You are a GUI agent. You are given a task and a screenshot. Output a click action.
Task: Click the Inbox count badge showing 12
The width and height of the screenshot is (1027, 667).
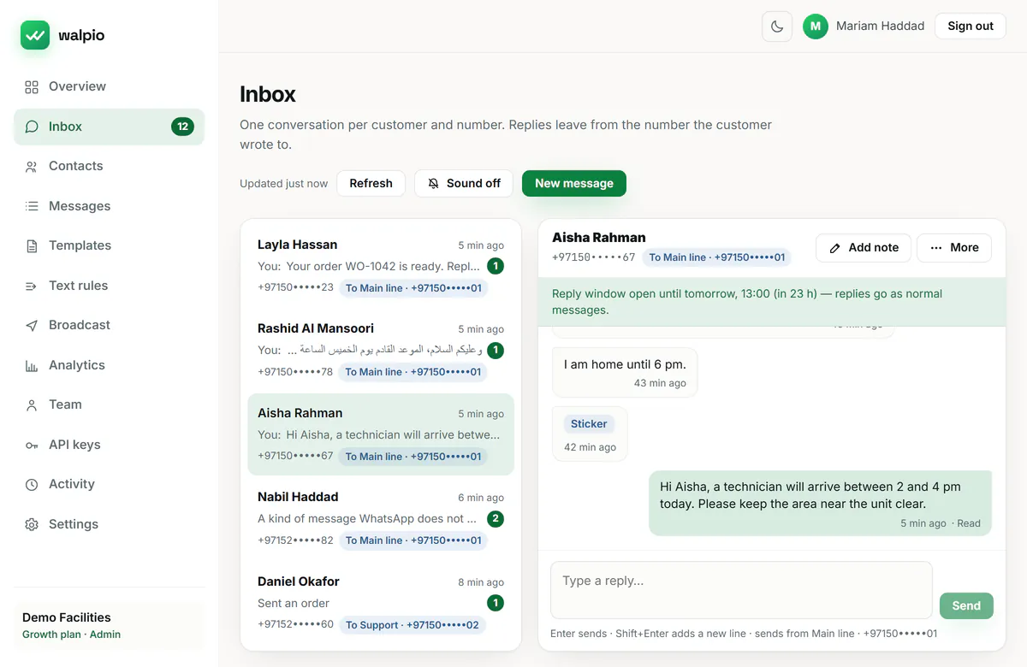[182, 127]
